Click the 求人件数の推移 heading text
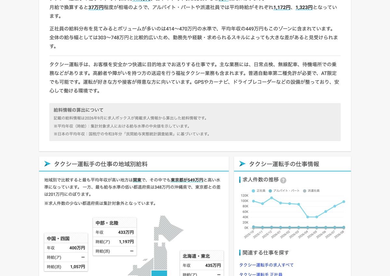Screen dimensions: 390x276 pos(261,180)
